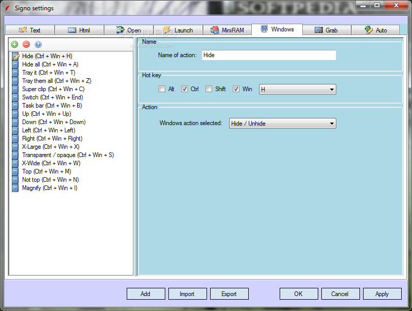Select 'Left (Ctrl + Win + Left)' entry
The image size is (412, 311).
[x=48, y=130]
